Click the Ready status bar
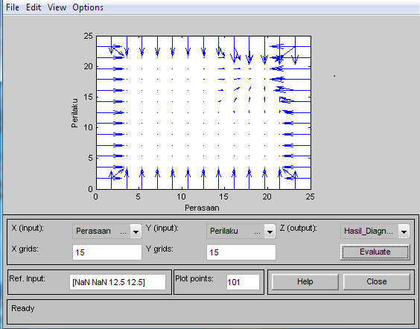 click(210, 312)
